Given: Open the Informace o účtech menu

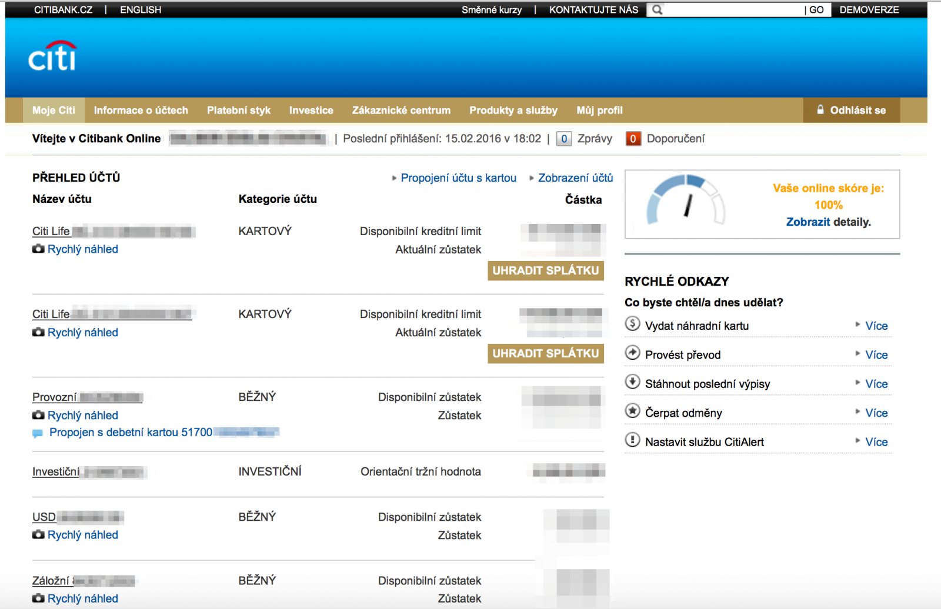Looking at the screenshot, I should click(x=141, y=111).
